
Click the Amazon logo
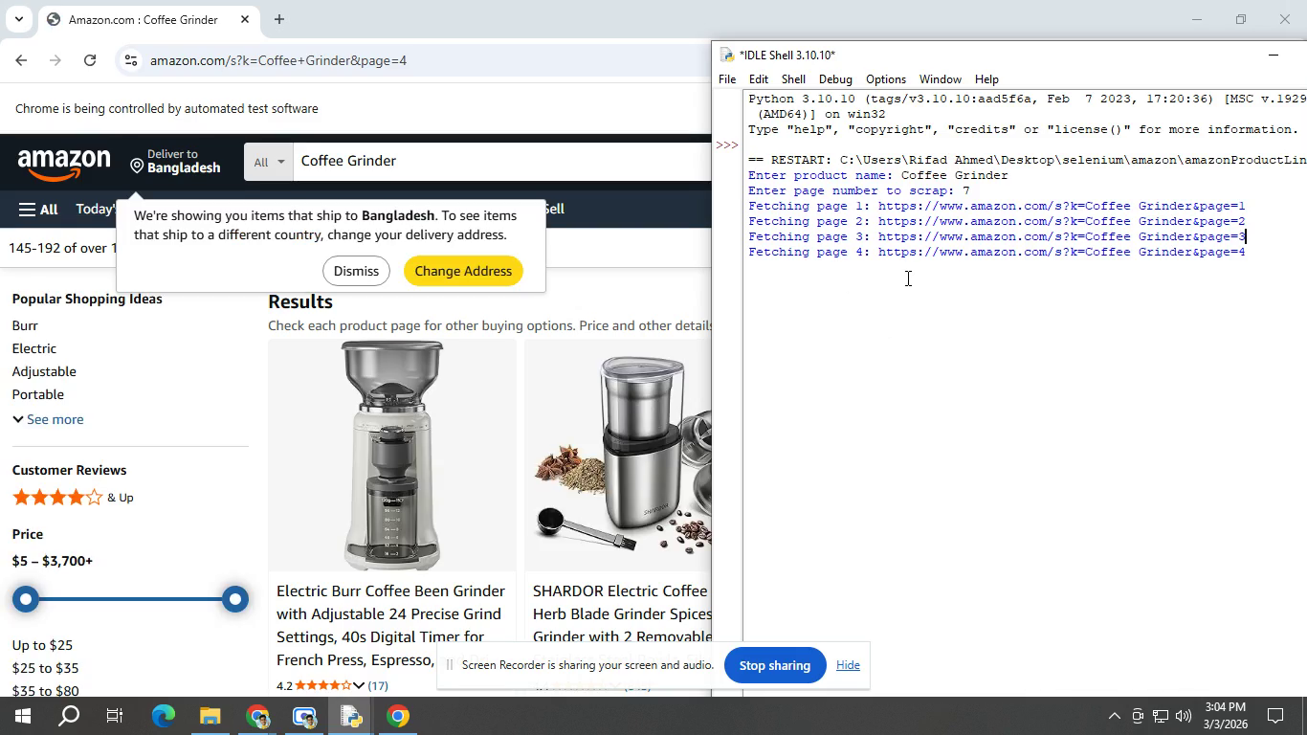[63, 163]
